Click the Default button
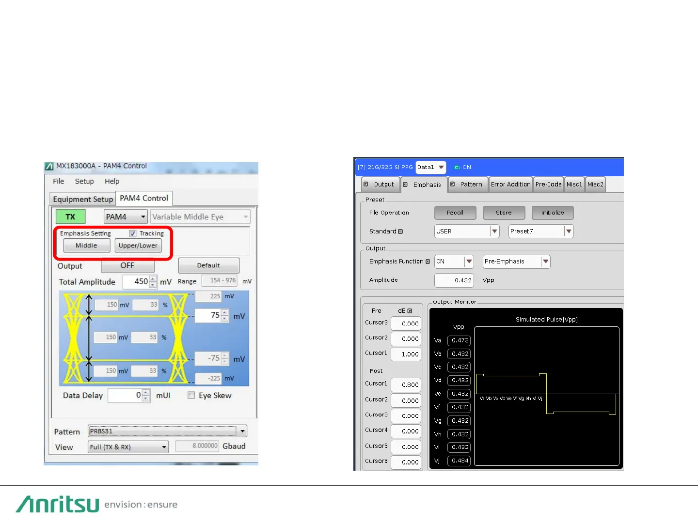 point(208,265)
